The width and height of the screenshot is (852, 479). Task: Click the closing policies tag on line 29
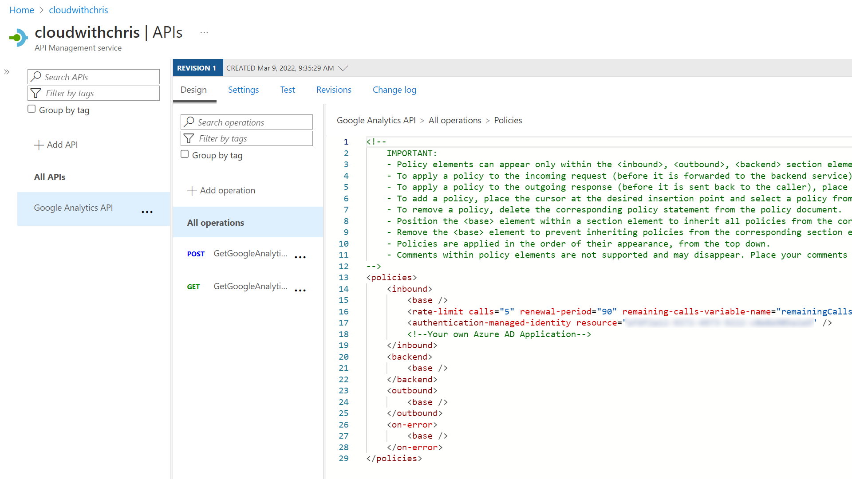point(394,459)
